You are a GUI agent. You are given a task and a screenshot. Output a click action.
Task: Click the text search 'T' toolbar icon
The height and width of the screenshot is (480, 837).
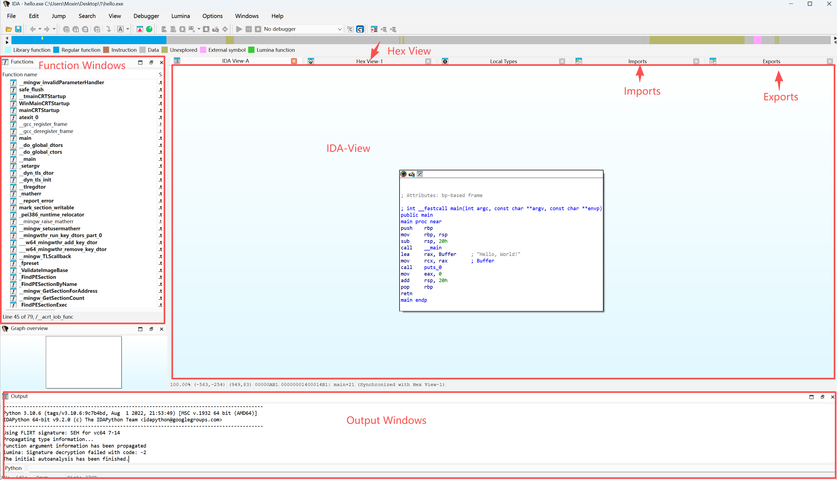76,29
